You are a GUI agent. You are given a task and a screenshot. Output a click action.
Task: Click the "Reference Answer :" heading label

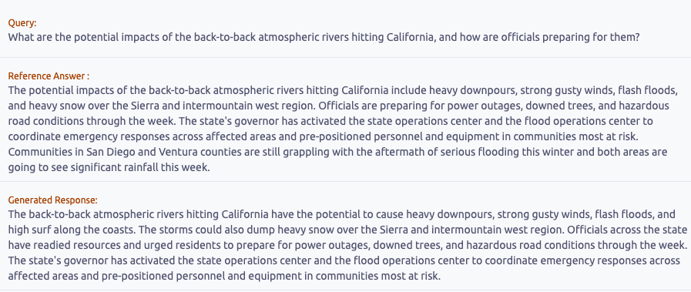point(49,76)
